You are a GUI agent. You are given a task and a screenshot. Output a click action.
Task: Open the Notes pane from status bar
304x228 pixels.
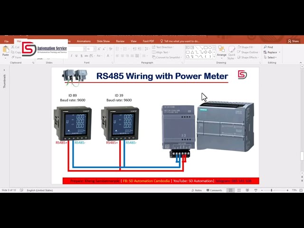(x=197, y=190)
